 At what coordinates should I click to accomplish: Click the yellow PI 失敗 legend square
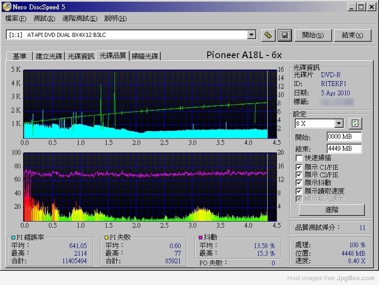click(107, 237)
